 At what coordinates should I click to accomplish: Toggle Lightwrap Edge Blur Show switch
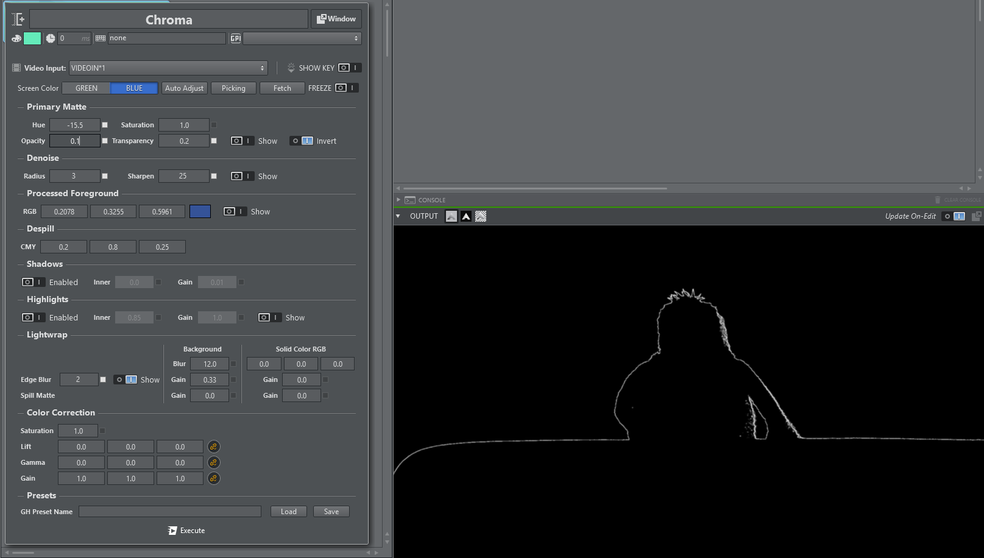point(126,380)
